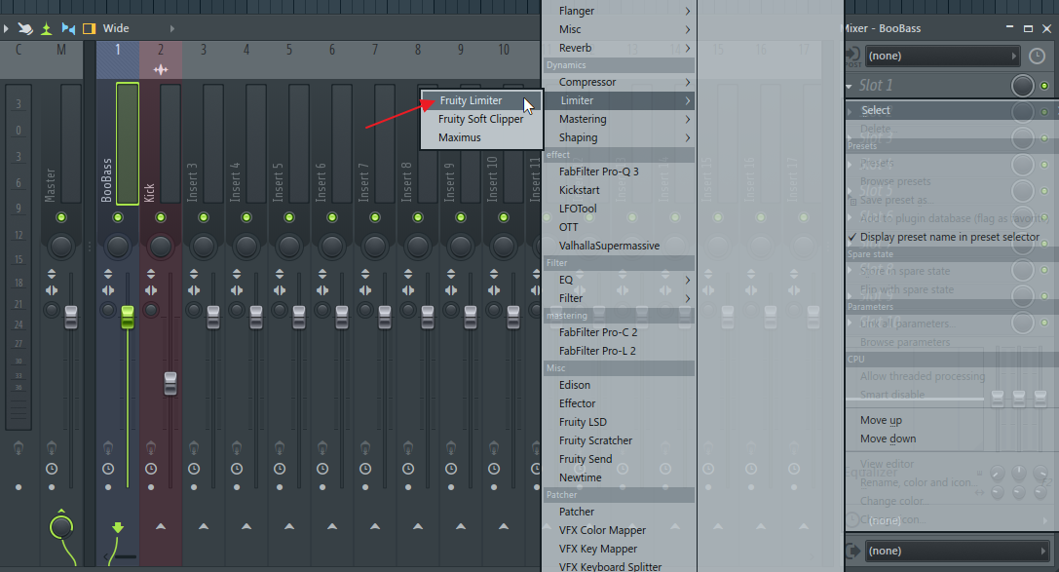Expand the Reverb submenu
Image resolution: width=1059 pixels, height=572 pixels.
pyautogui.click(x=620, y=48)
